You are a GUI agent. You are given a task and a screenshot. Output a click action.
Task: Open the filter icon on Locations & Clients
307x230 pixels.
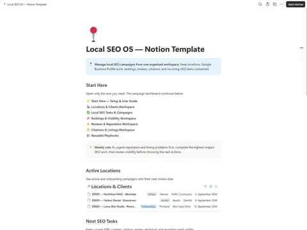[205, 187]
